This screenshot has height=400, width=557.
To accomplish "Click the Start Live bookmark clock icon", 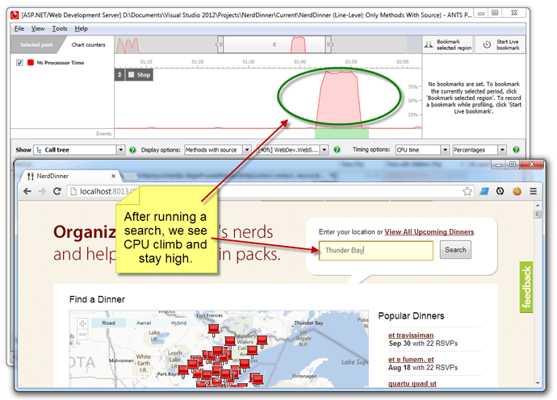I will point(487,45).
